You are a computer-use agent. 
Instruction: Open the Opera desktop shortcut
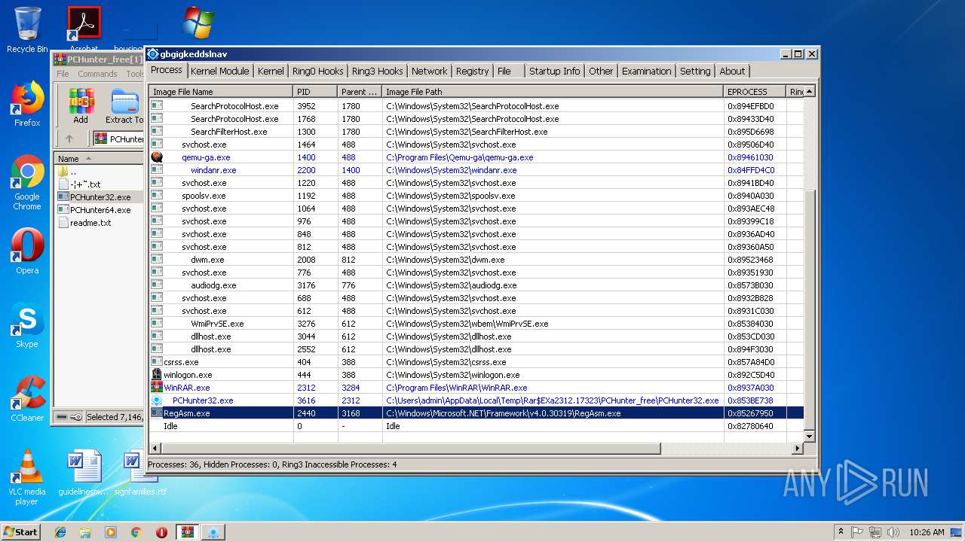pyautogui.click(x=27, y=251)
